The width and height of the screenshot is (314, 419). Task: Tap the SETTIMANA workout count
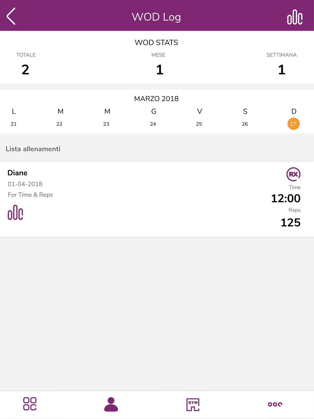pyautogui.click(x=282, y=69)
